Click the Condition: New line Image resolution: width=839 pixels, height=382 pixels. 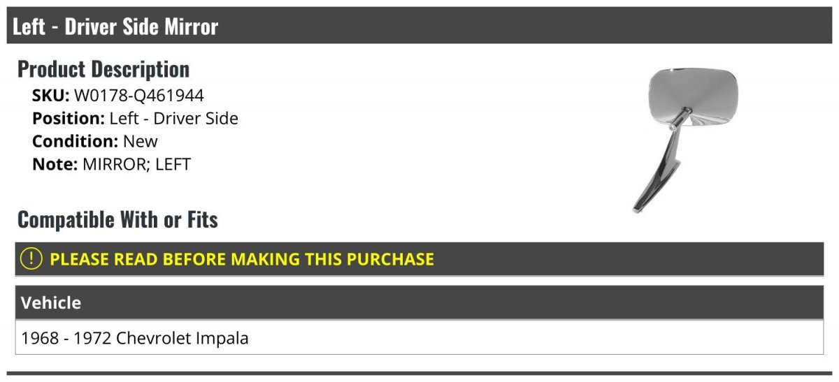(95, 141)
